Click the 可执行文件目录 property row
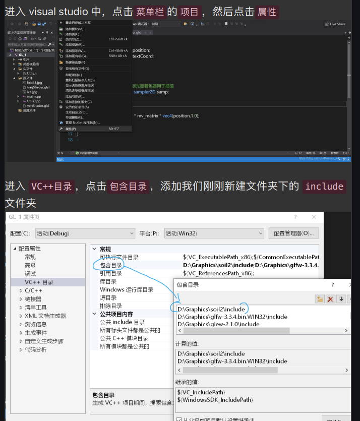The width and height of the screenshot is (360, 421). pos(205,257)
